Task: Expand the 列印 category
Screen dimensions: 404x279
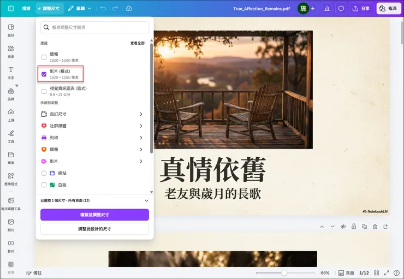Action: pos(92,138)
